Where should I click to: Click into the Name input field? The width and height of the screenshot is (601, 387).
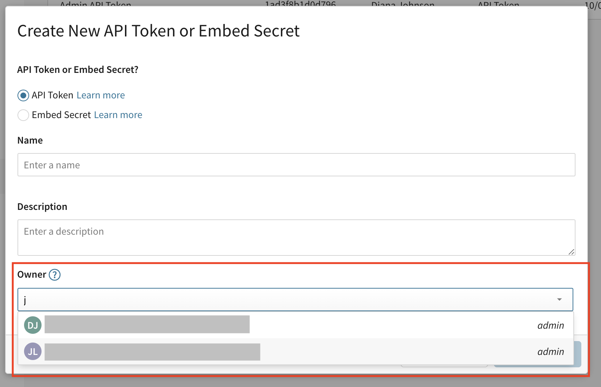[x=296, y=165]
